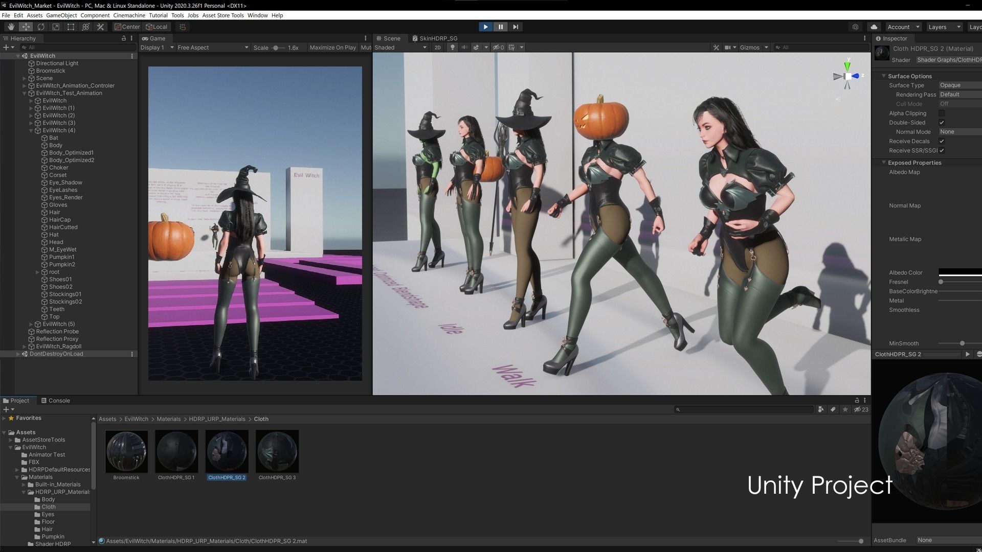Select the Rotate tool

pos(41,27)
